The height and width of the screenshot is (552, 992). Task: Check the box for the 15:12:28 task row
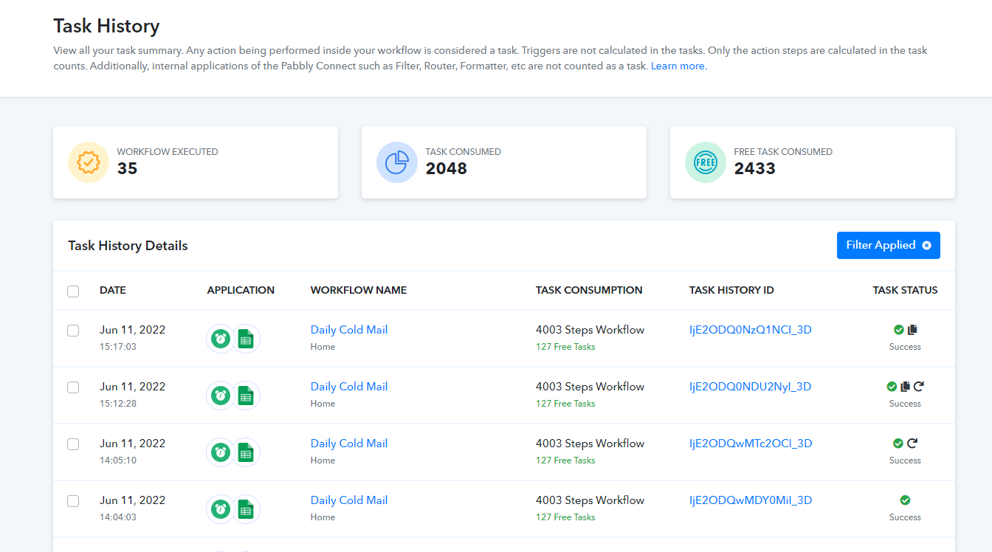point(73,387)
